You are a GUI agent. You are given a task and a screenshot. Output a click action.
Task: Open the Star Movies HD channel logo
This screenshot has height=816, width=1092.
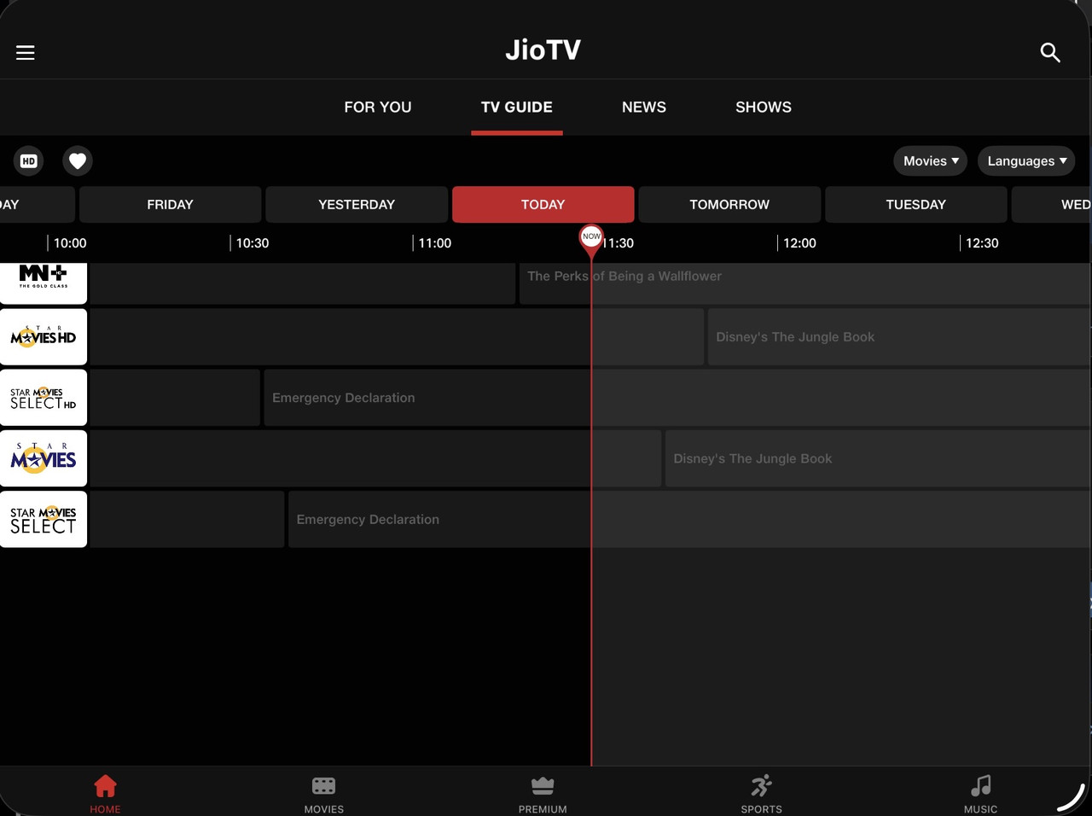[44, 337]
